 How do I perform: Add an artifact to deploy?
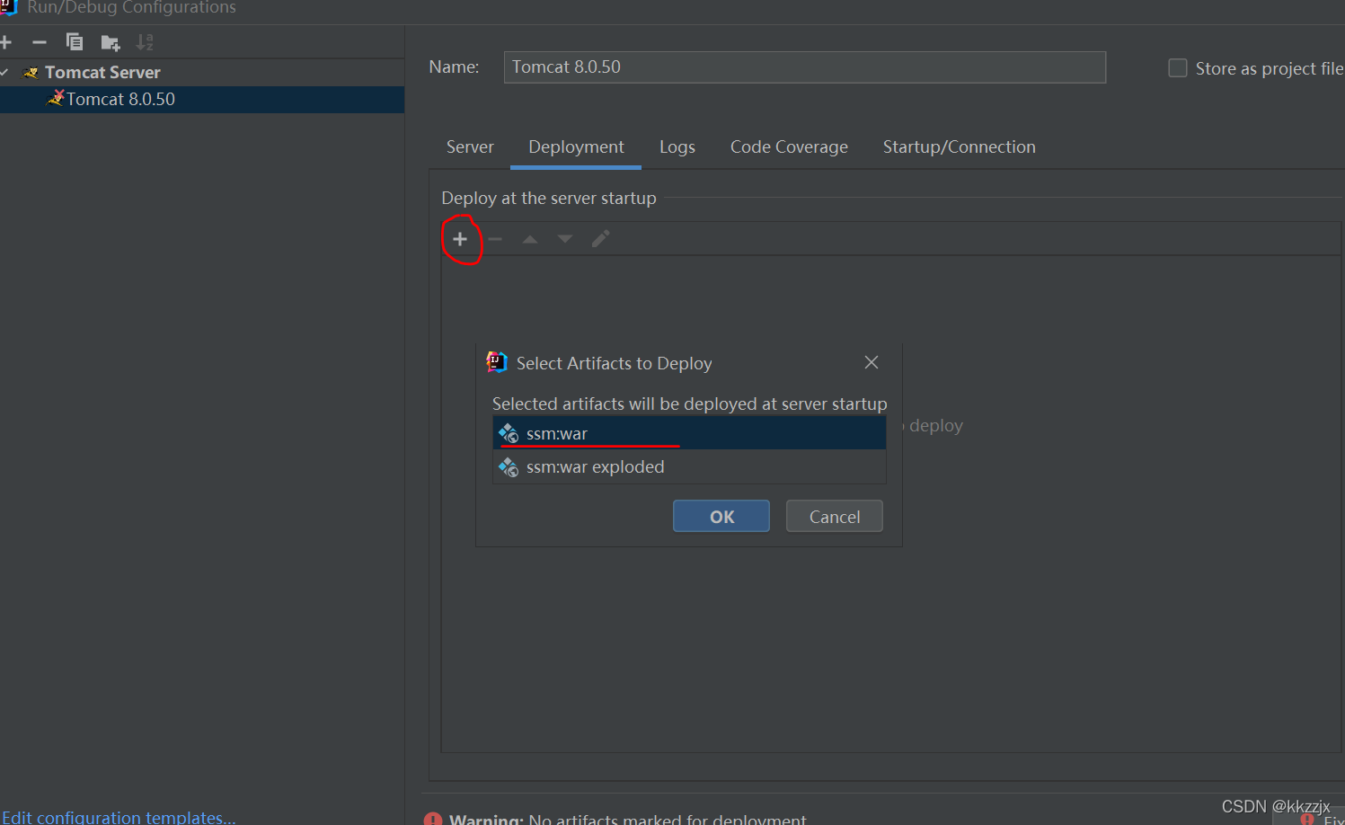tap(460, 239)
